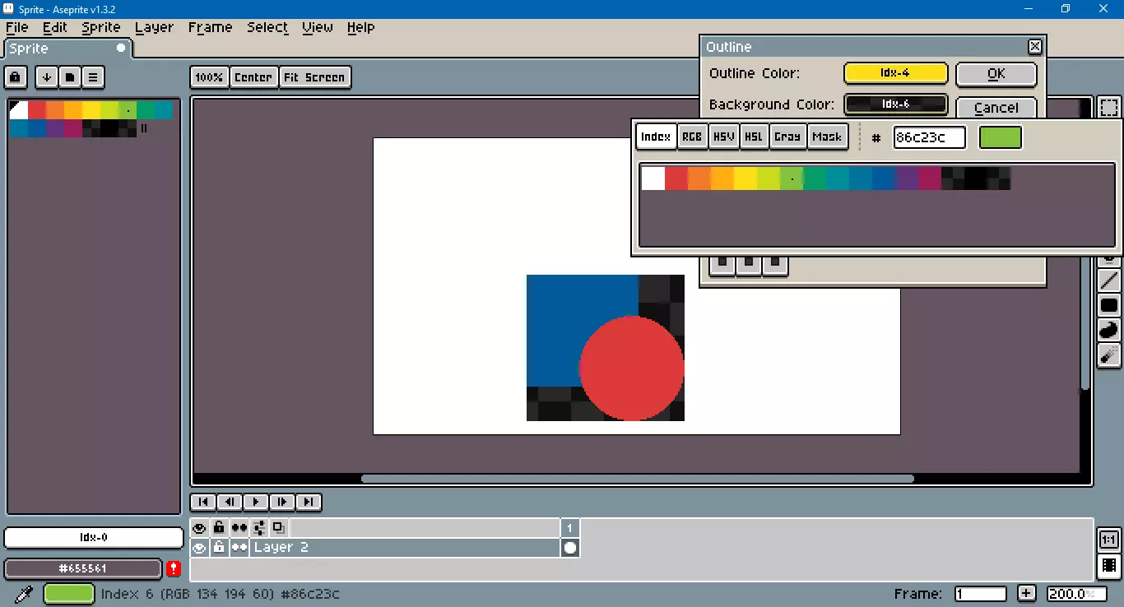Select the Contour tool
The height and width of the screenshot is (607, 1124).
(1109, 330)
